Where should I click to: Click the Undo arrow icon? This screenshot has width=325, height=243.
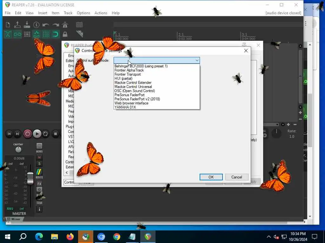46,25
